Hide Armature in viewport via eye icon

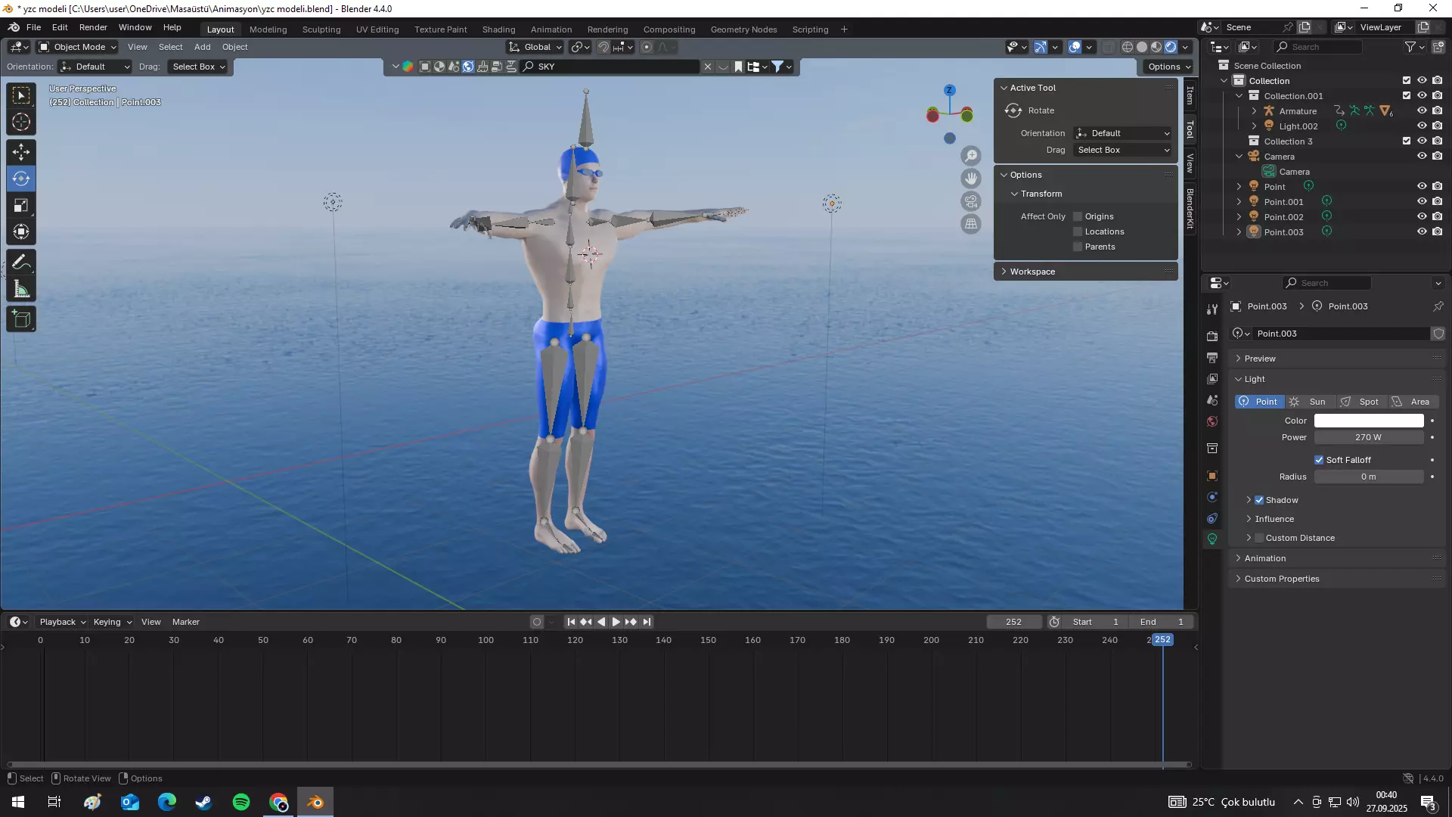[1422, 111]
